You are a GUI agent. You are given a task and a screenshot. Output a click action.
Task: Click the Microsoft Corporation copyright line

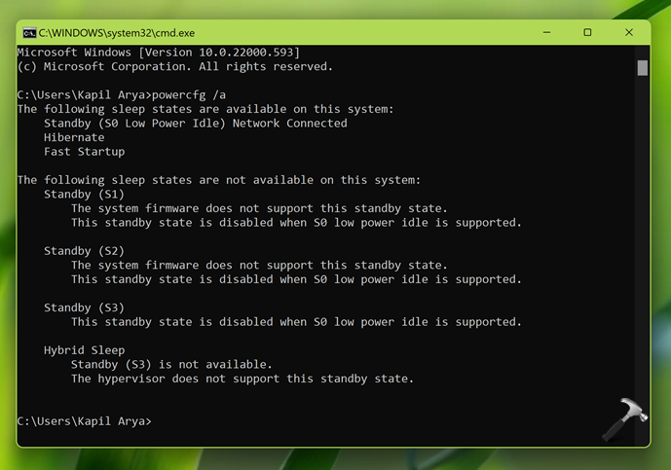(175, 66)
